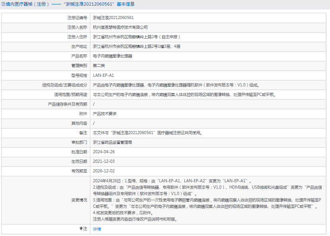
Task: Select registration number 浙械注准20212060561 value
Action: [113, 18]
